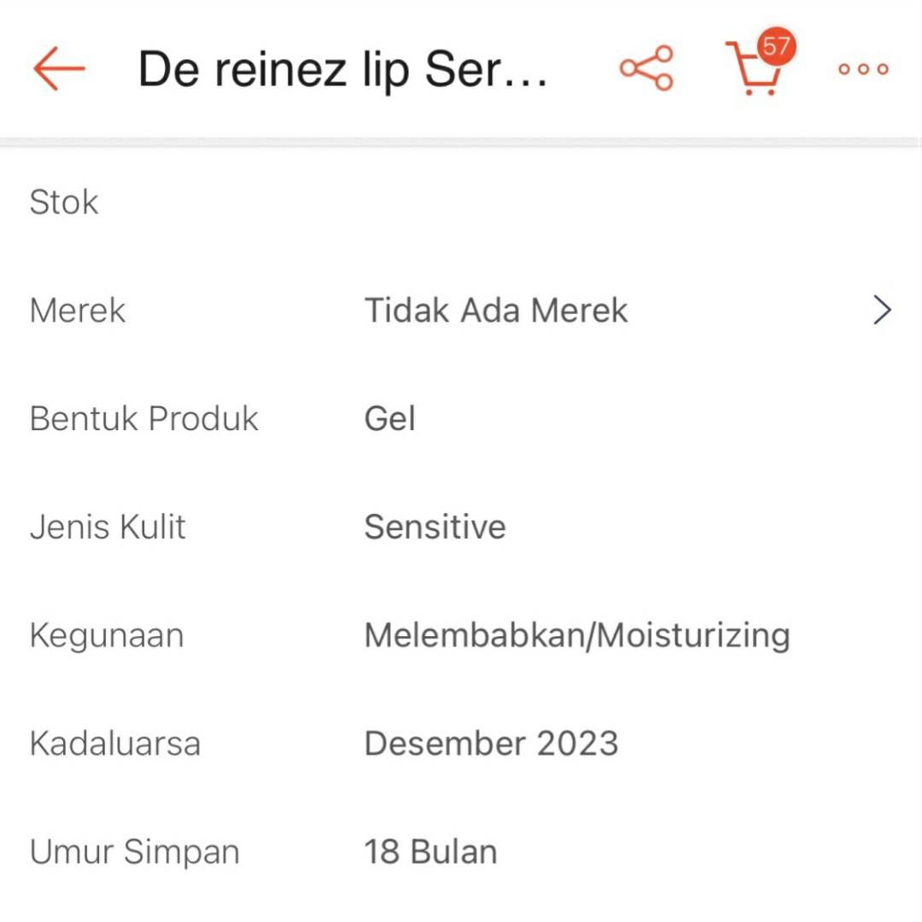
Task: Tap the share network nodes icon
Action: (646, 68)
